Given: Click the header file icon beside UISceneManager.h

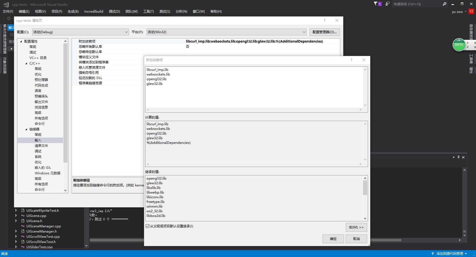Looking at the screenshot, I should point(23,231).
